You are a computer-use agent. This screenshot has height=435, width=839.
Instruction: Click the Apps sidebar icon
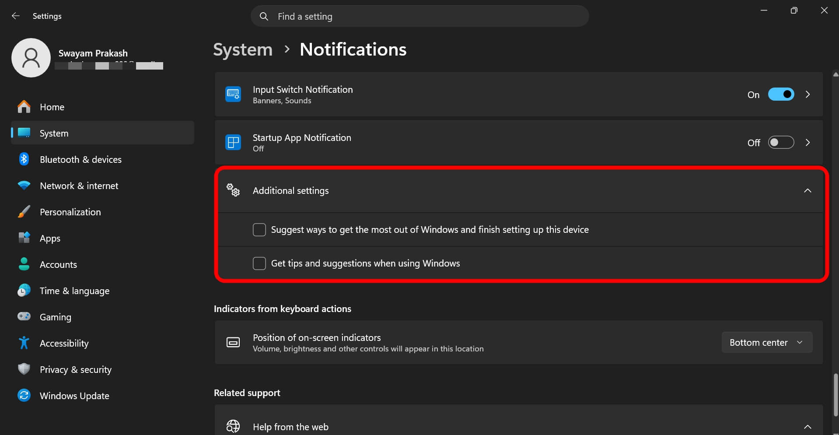click(24, 238)
